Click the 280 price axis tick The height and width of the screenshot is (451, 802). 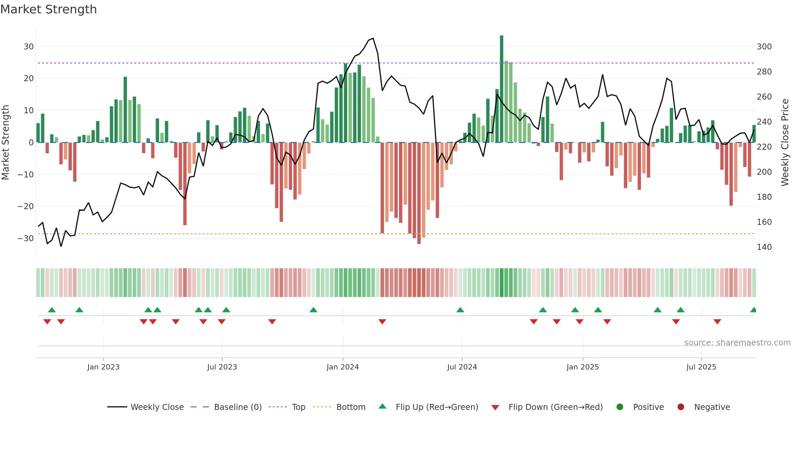(x=764, y=72)
